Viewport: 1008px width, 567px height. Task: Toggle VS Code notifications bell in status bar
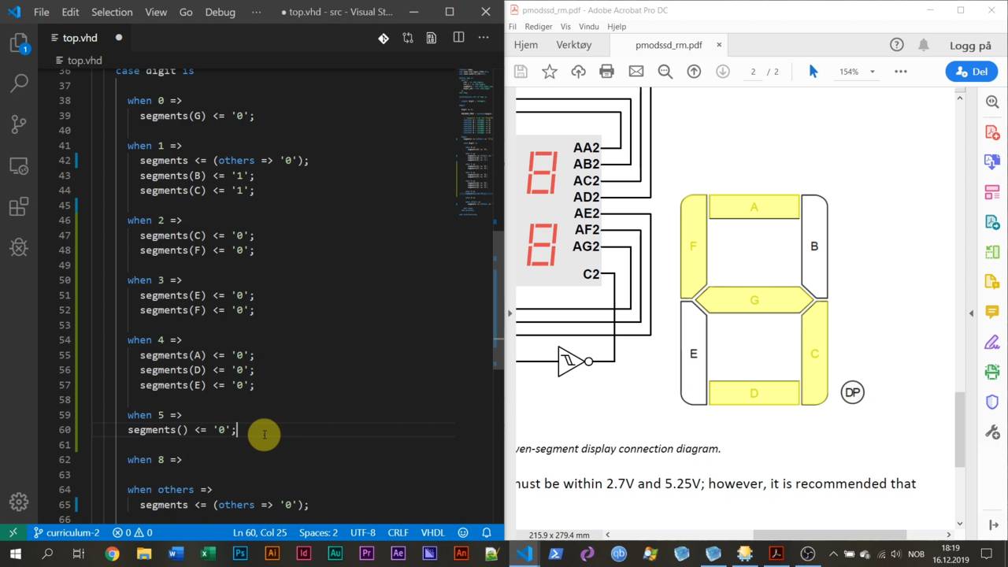click(487, 532)
